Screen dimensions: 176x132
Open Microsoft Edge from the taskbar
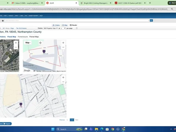[x=102, y=129]
